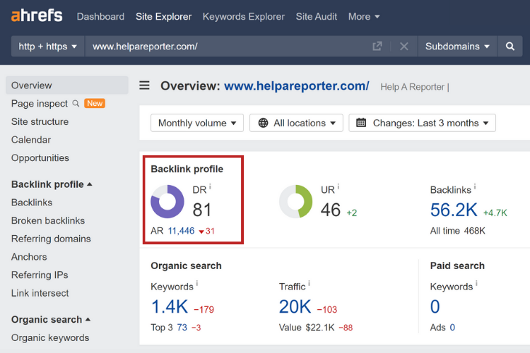530x353 pixels.
Task: Click the Traffic value 20K
Action: 295,306
